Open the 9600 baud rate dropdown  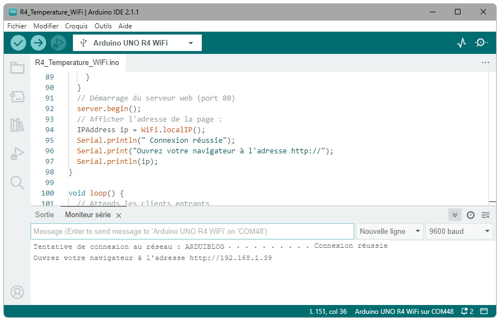[459, 231]
